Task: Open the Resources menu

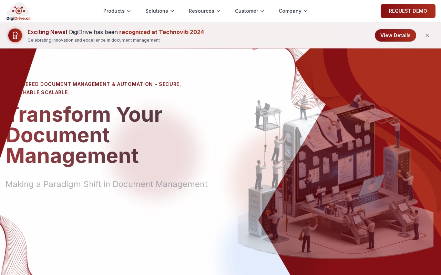Action: (205, 11)
